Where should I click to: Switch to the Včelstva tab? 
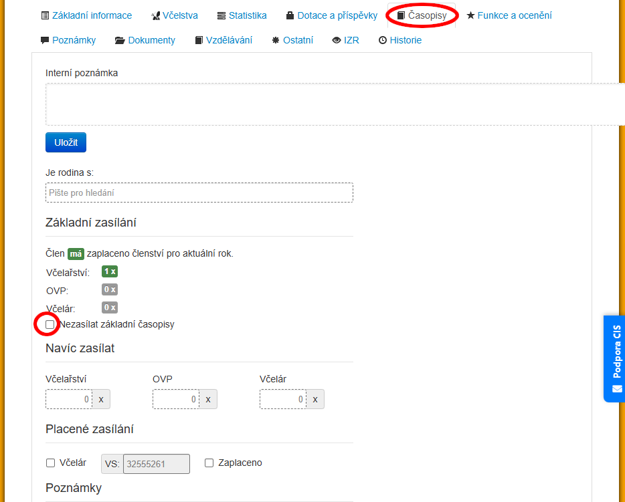point(175,15)
